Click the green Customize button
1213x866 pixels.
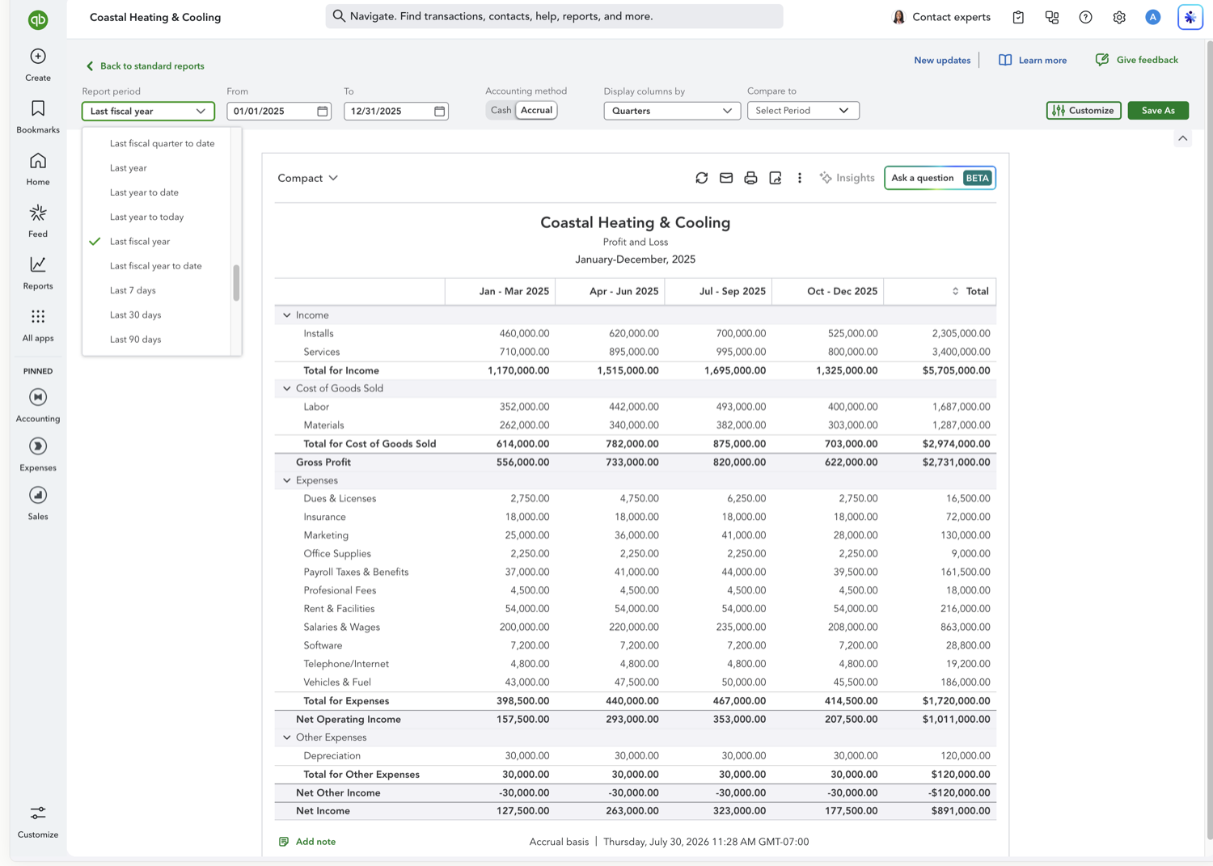[x=1084, y=111]
